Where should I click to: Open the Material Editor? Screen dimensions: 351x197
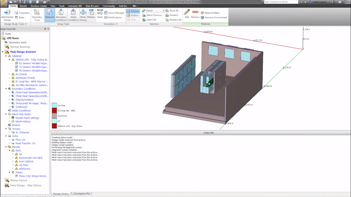210,13
